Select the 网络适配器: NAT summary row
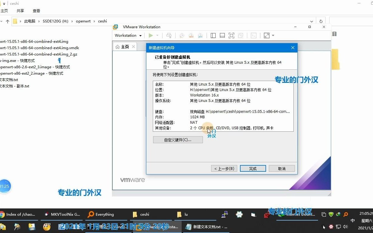This screenshot has width=373, height=233. 223,123
